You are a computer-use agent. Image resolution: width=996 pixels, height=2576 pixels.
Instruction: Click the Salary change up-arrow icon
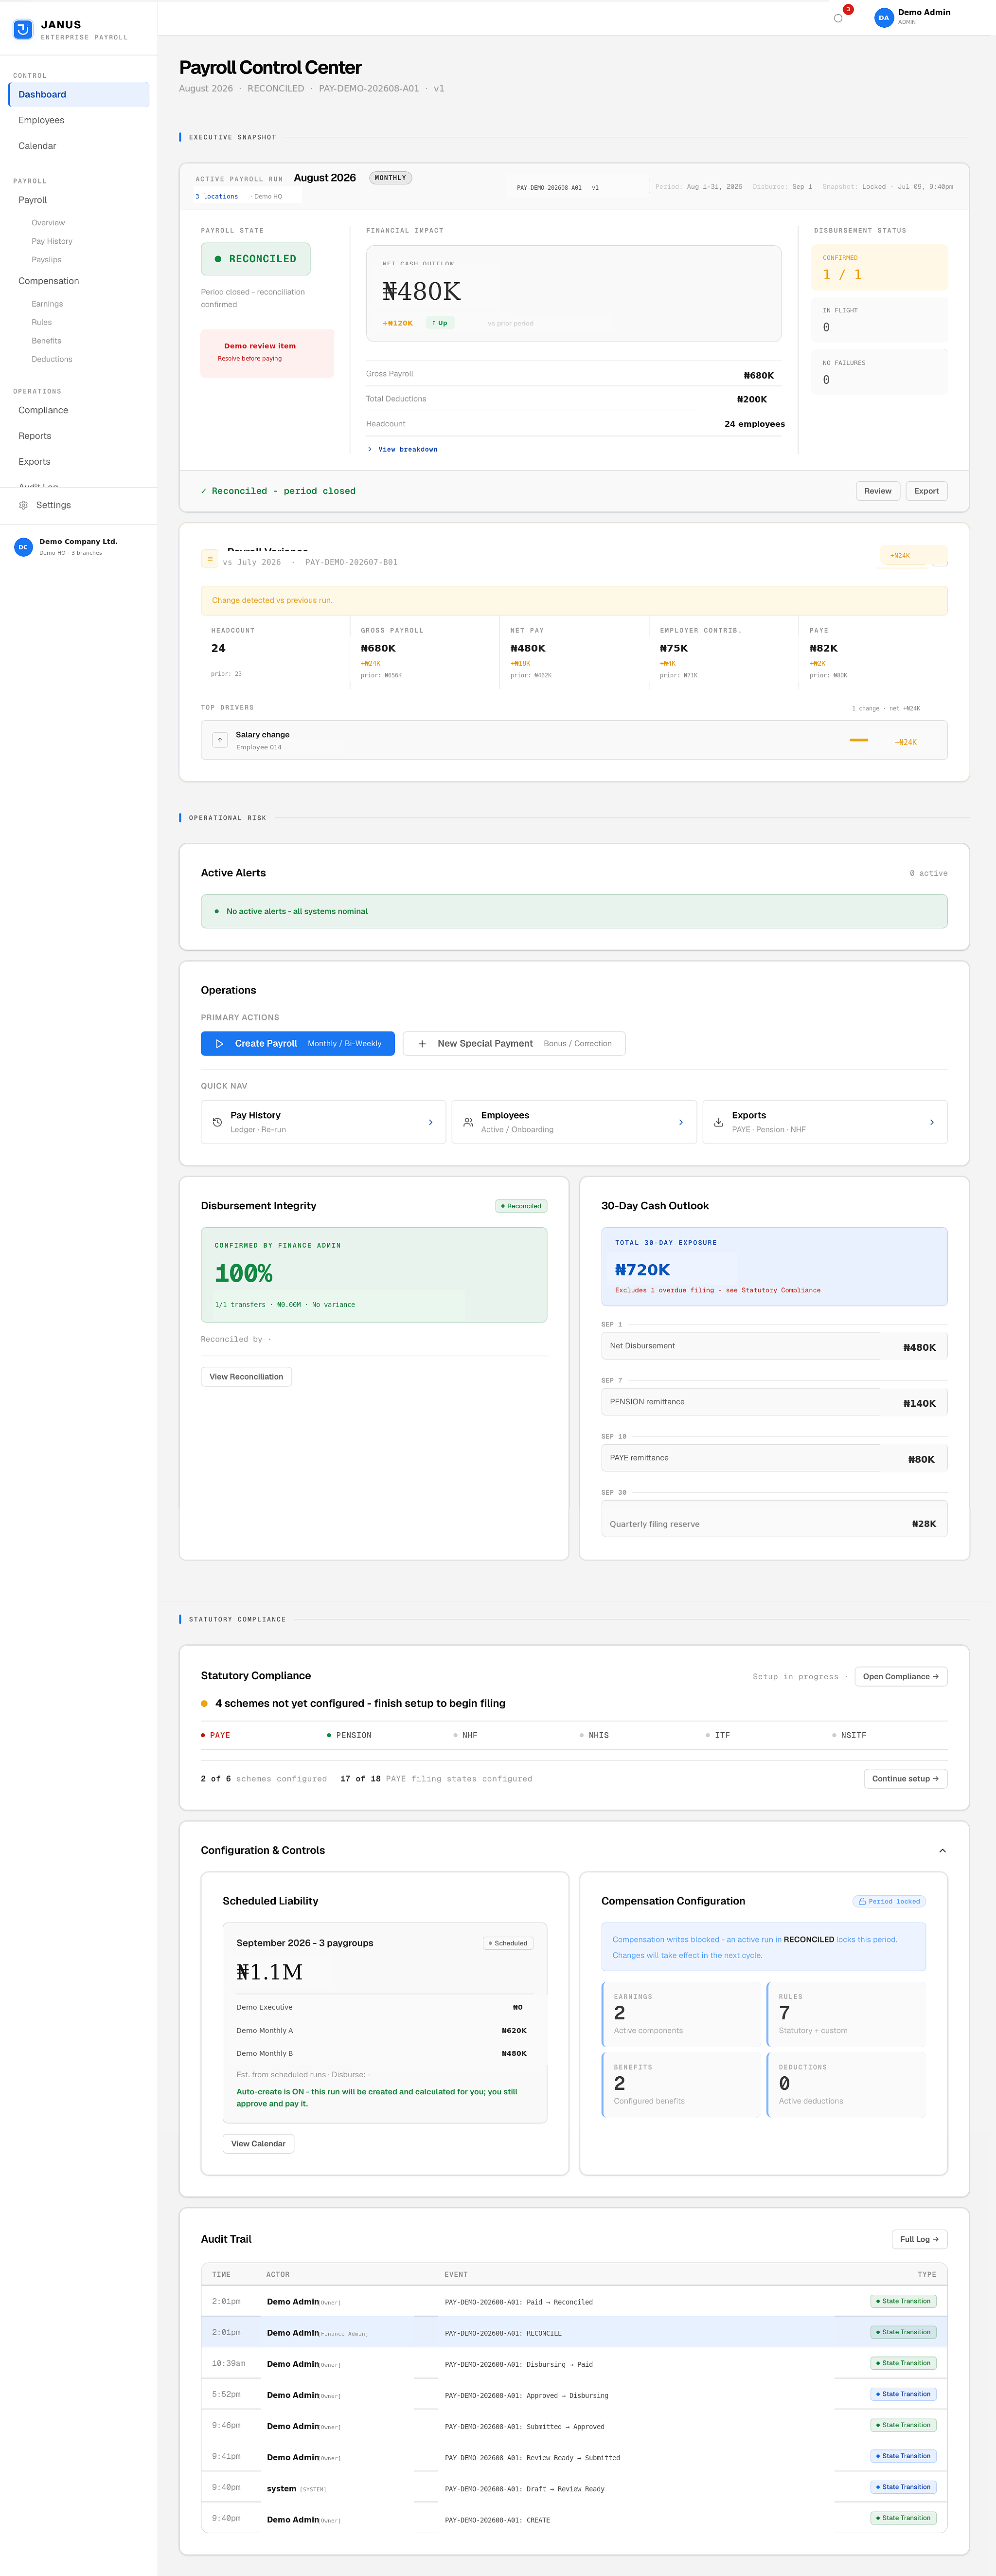click(220, 740)
